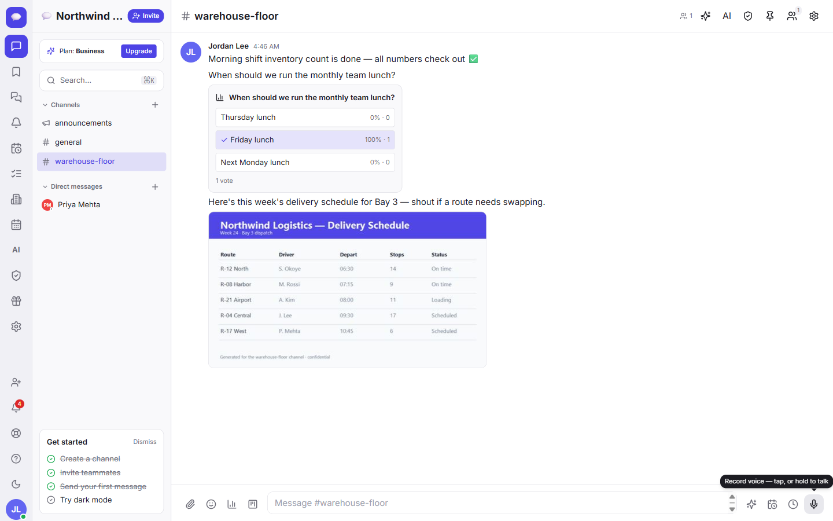Image resolution: width=833 pixels, height=521 pixels.
Task: Vote for Thursday lunch in the poll
Action: (x=305, y=118)
